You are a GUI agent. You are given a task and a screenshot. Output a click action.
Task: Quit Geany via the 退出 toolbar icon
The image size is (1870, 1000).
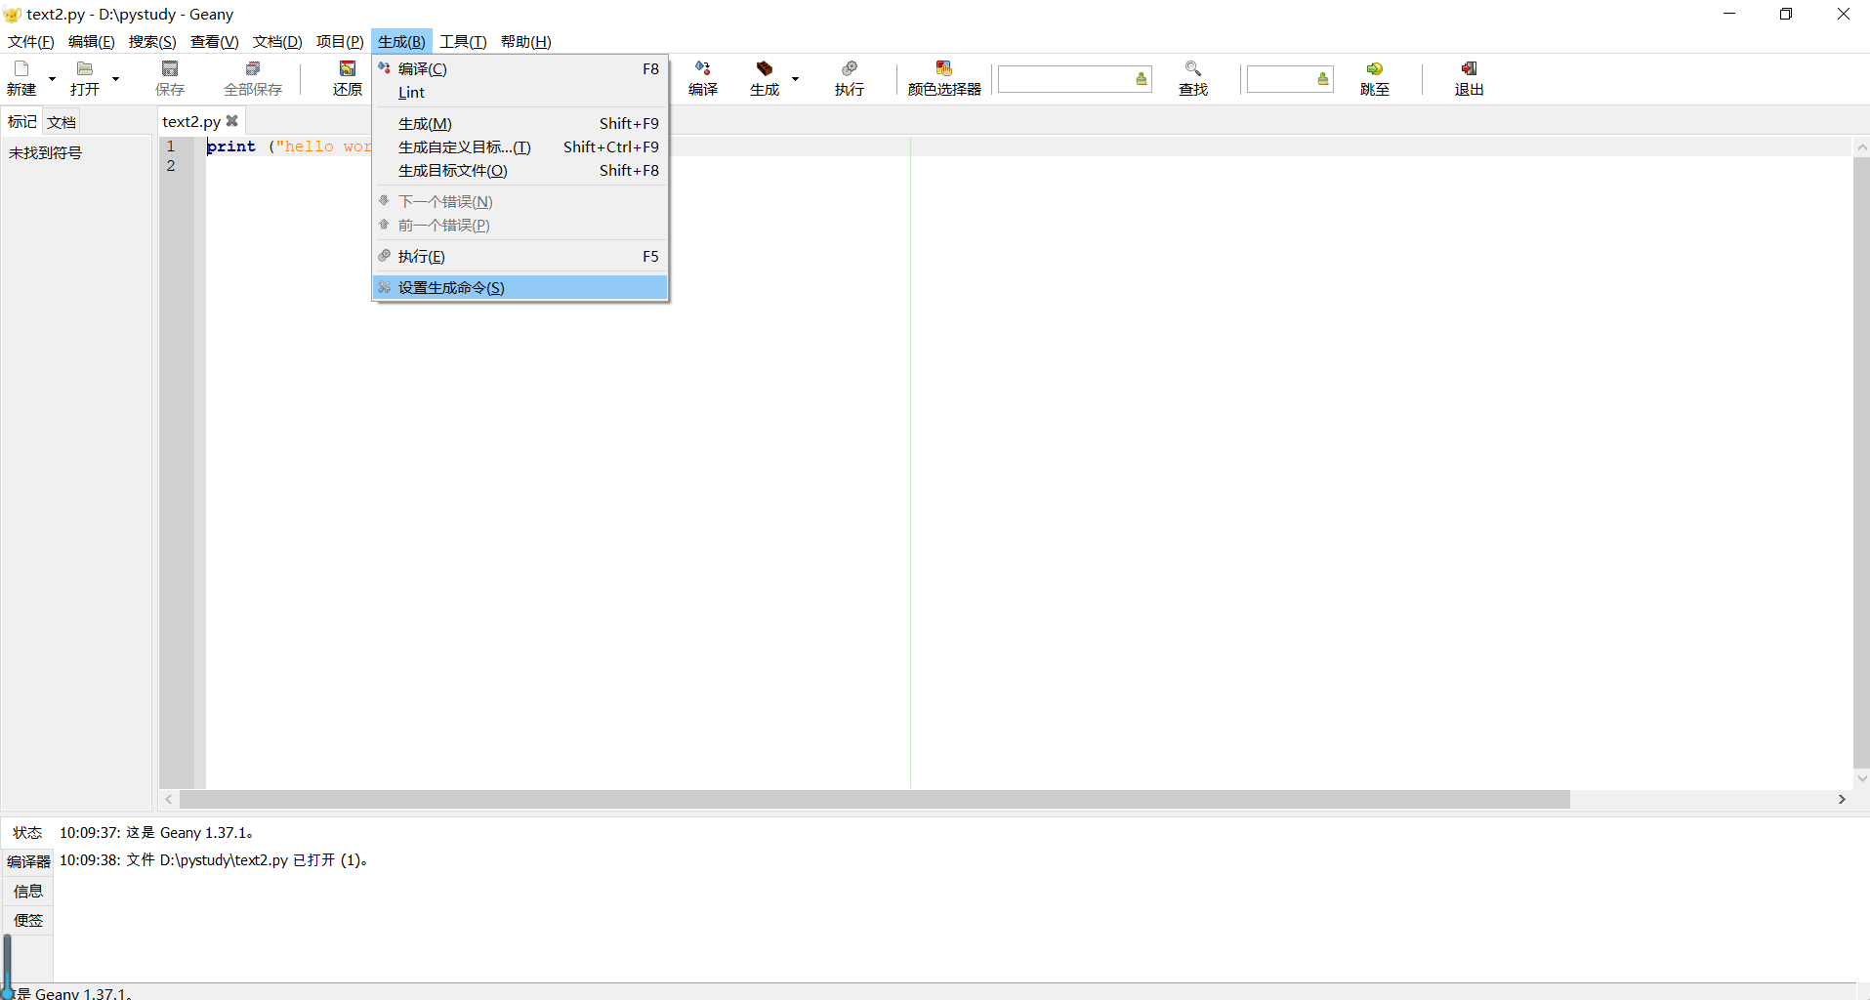[x=1468, y=78]
